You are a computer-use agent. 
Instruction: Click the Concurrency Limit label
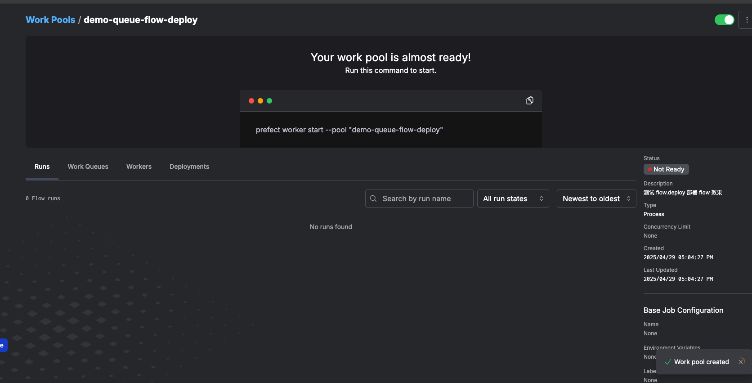pos(667,227)
